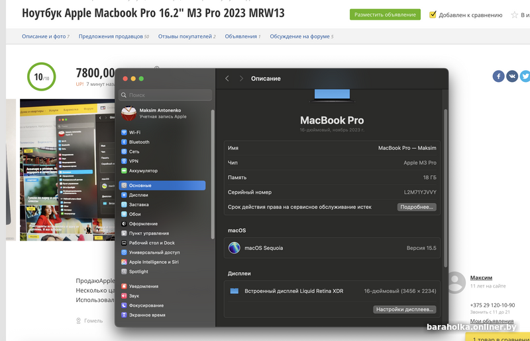Click the favorites star icon
The width and height of the screenshot is (530, 341).
515,15
